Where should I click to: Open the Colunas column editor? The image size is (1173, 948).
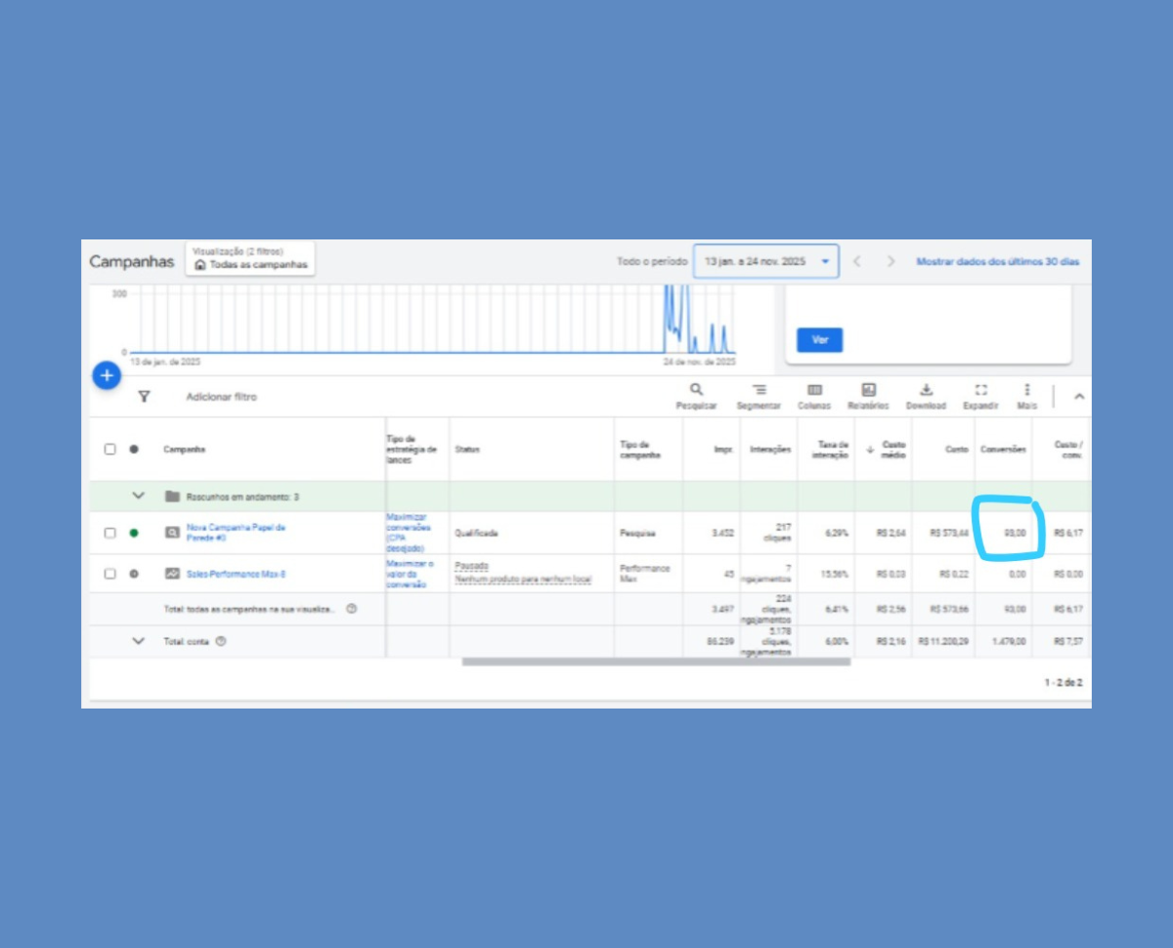click(814, 396)
